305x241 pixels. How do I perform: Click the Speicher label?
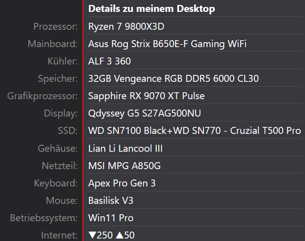tap(57, 78)
